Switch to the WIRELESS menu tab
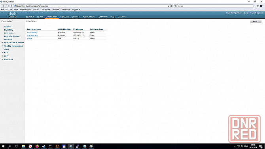This screenshot has width=265, height=149. tap(64, 17)
